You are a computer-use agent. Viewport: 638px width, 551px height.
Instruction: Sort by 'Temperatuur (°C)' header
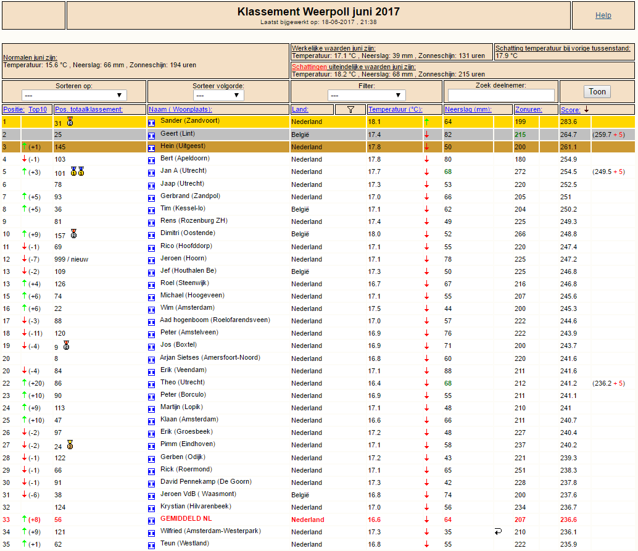tap(395, 109)
